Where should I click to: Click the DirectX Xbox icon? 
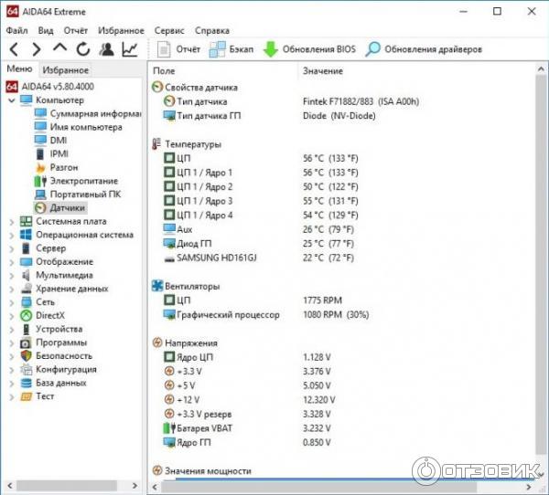27,316
